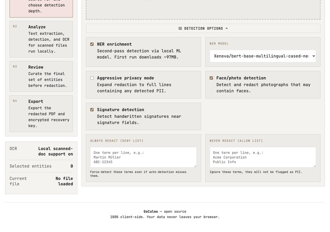Viewport: 330px width, 232px height.
Task: Click the 'NER MODEL' heading
Action: pos(219,43)
